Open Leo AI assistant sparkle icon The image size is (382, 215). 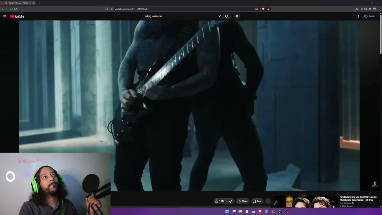370,9
